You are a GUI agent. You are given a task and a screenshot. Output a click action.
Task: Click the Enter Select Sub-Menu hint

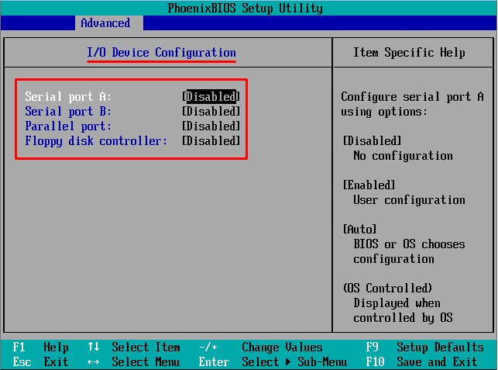tap(273, 362)
